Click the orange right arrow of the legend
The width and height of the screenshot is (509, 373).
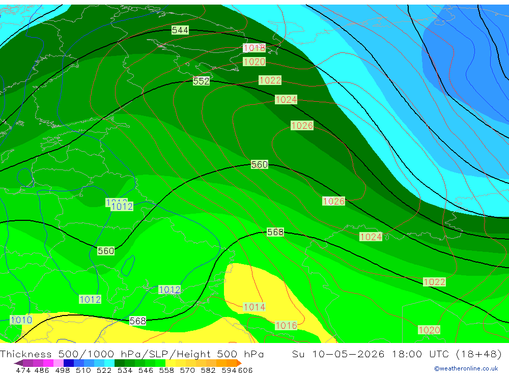pyautogui.click(x=239, y=363)
